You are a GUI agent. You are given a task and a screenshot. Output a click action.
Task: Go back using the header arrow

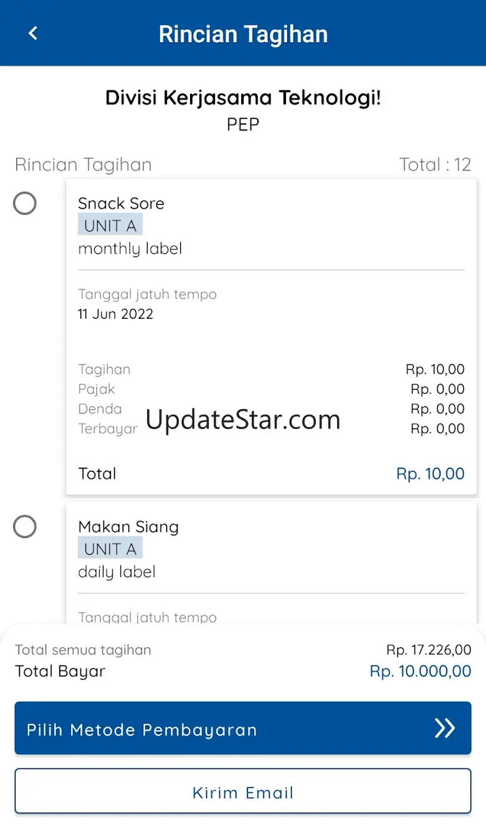click(34, 34)
